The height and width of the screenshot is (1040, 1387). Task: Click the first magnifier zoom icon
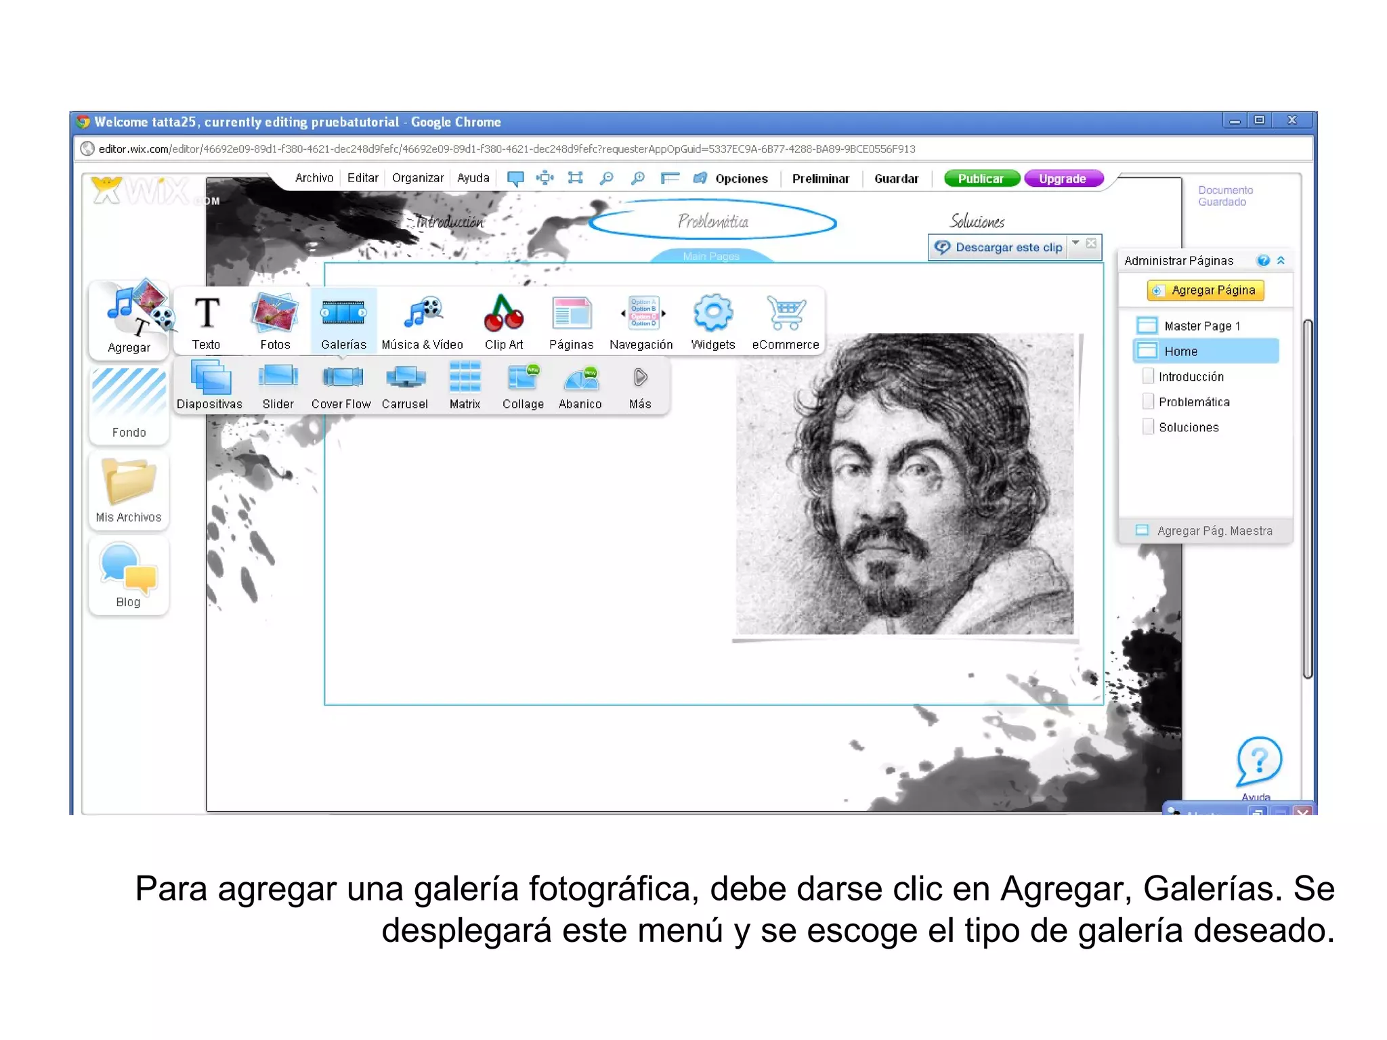[607, 178]
